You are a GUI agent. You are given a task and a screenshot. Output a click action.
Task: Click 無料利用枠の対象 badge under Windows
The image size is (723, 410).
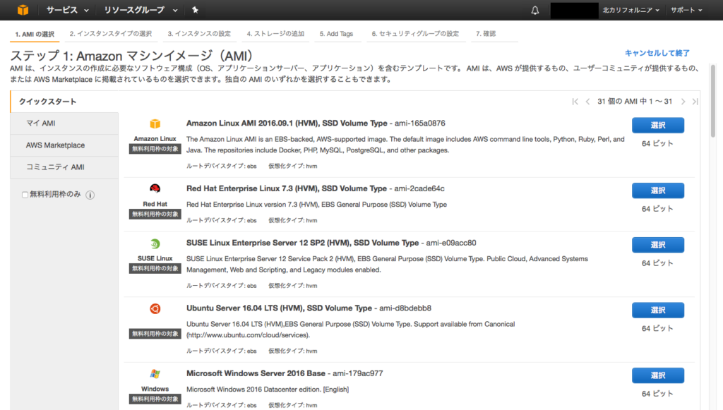point(155,399)
